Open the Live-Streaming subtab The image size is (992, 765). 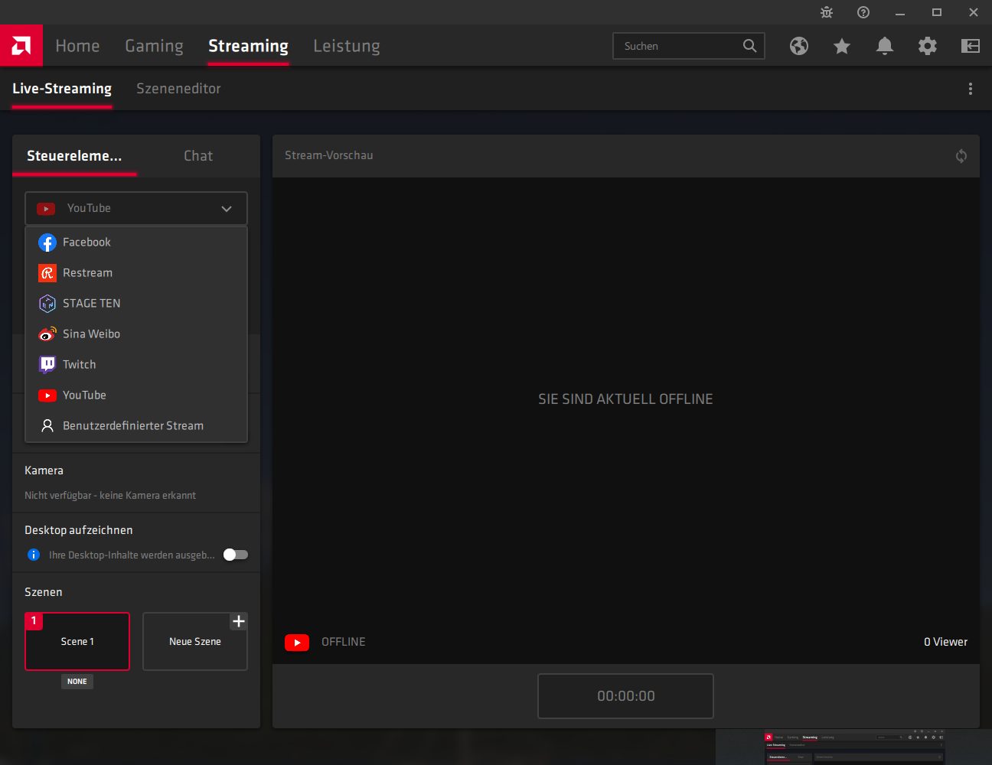pyautogui.click(x=62, y=89)
